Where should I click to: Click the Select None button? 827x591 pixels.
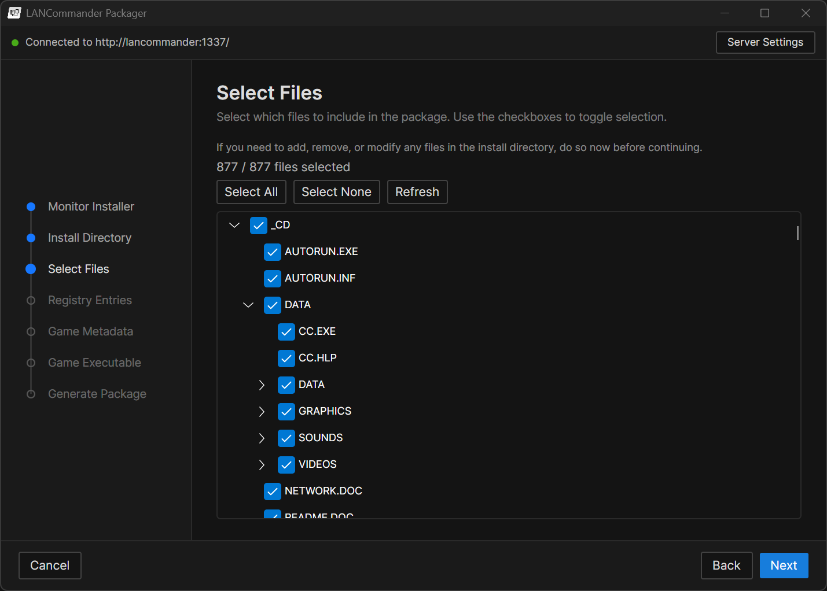(x=336, y=192)
